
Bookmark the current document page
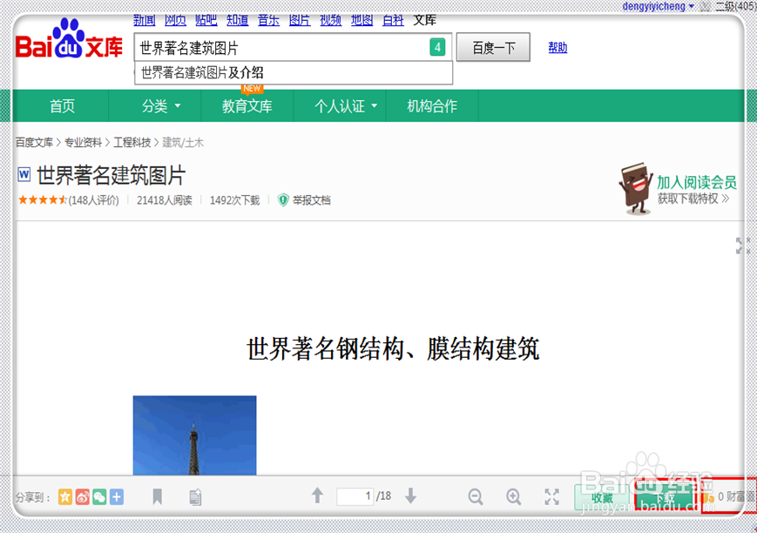point(158,496)
